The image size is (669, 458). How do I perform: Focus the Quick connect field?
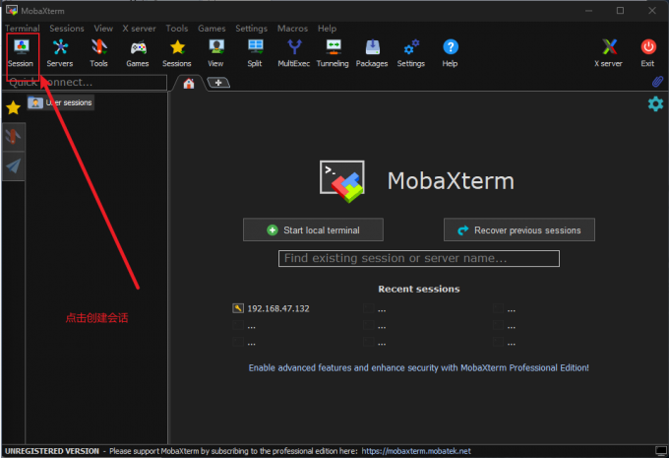pos(85,82)
